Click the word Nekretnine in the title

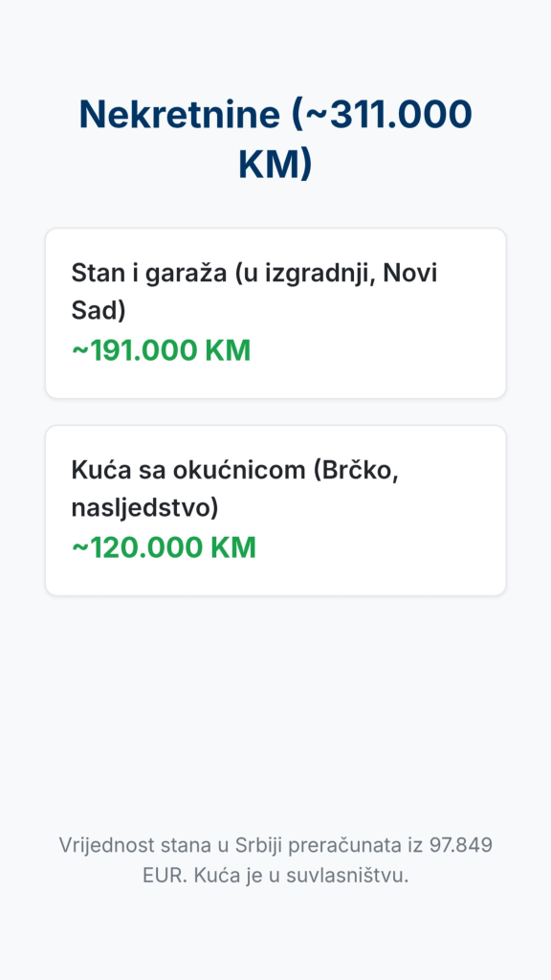coord(179,115)
